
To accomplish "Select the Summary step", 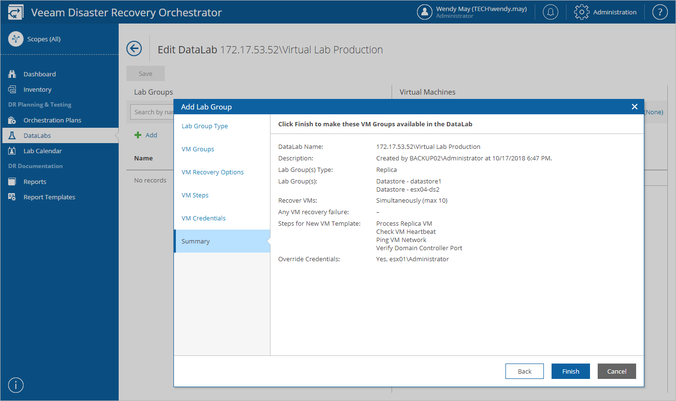I will [222, 241].
